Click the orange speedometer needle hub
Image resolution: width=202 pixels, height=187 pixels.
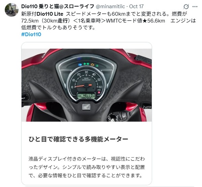click(x=86, y=85)
